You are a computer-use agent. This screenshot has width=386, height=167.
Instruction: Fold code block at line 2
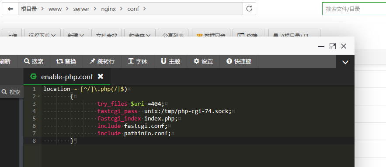[38, 97]
